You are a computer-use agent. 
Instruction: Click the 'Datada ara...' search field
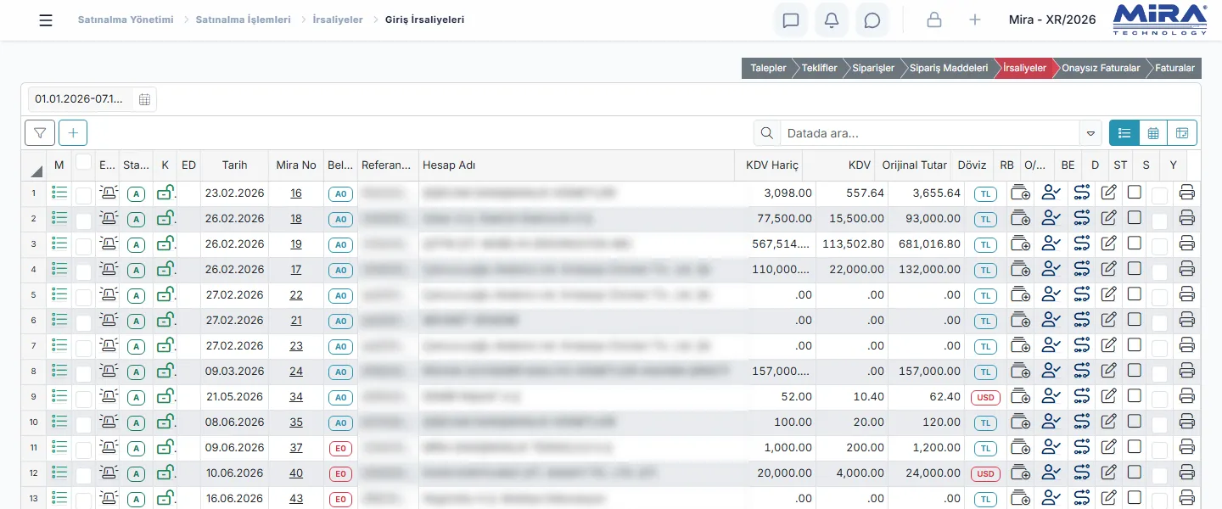point(930,133)
